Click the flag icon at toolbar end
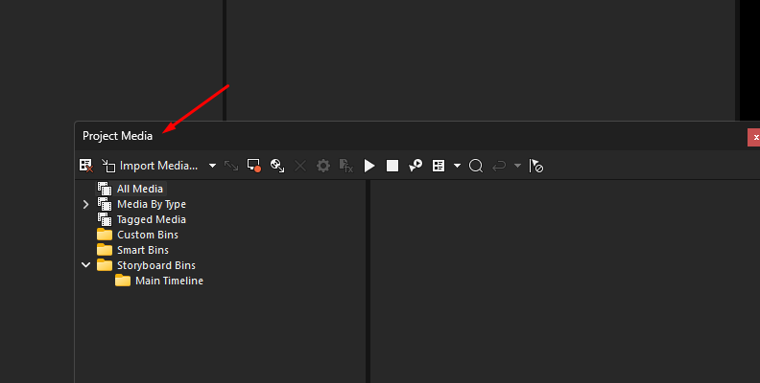760x383 pixels. click(x=535, y=166)
